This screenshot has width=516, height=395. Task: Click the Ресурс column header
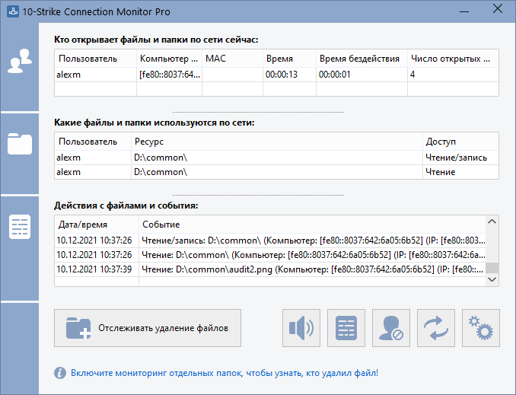277,142
